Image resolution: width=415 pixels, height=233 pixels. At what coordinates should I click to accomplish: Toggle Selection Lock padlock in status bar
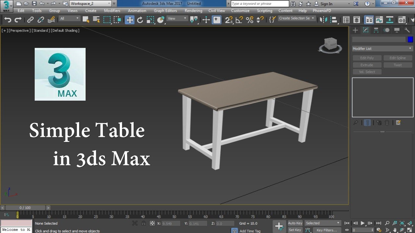[143, 223]
